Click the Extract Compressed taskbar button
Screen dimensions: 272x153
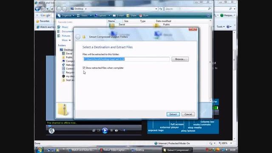[x=178, y=150]
